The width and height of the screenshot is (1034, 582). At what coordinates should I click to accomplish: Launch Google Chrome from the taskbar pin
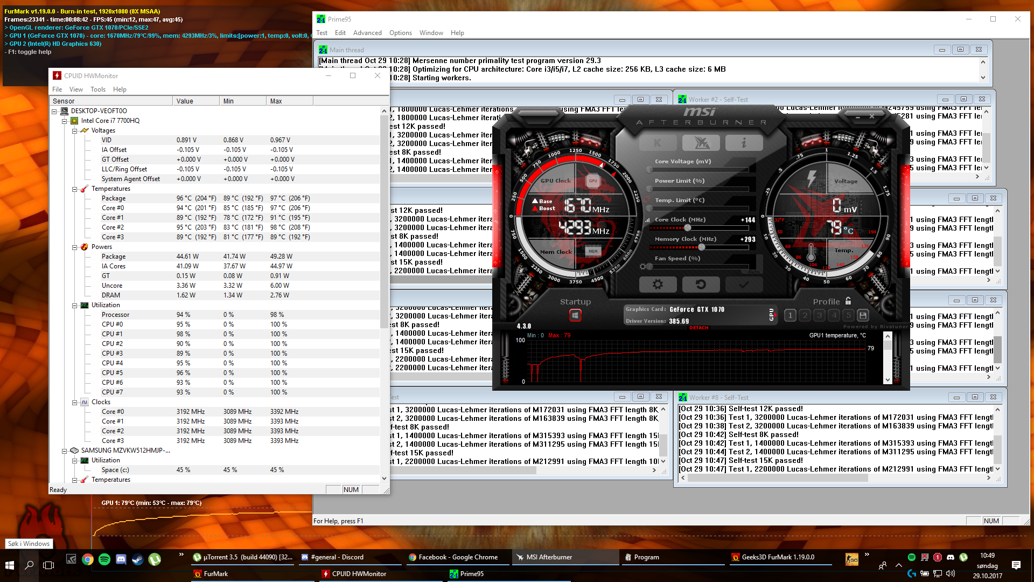click(x=87, y=559)
